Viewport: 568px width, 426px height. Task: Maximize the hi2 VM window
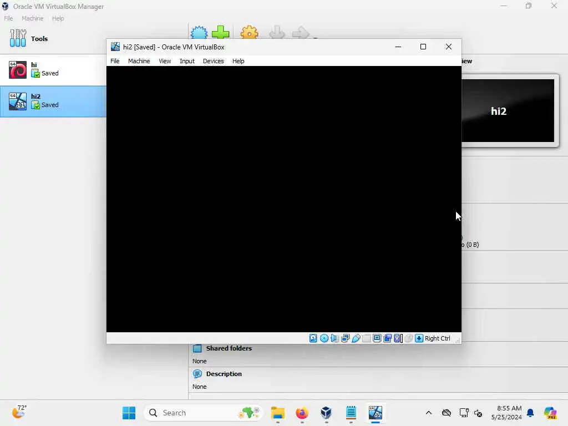pos(423,47)
